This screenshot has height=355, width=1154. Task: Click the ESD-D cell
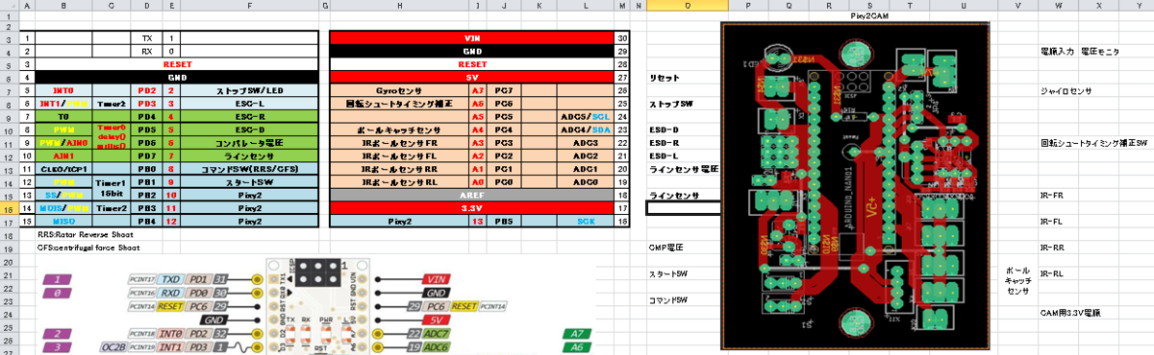[x=665, y=129]
